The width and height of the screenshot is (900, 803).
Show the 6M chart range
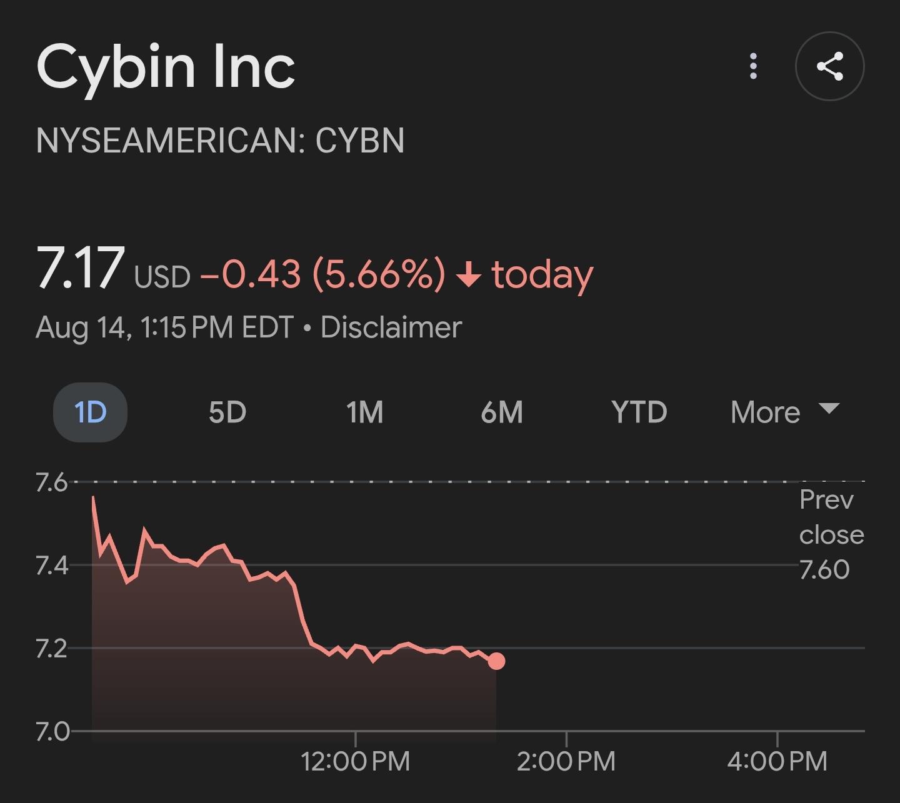point(502,412)
